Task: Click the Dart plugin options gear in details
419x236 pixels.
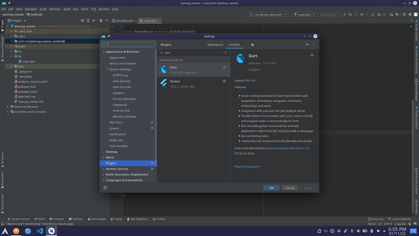Action: point(312,55)
